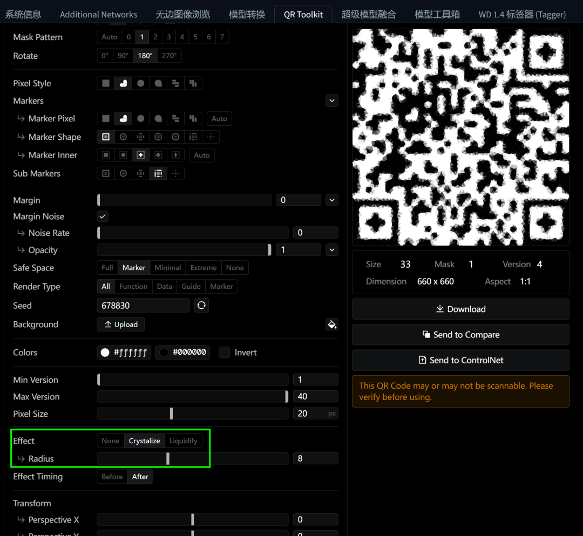The height and width of the screenshot is (536, 583).
Task: Switch to 无边图像浏览 tab
Action: click(183, 15)
